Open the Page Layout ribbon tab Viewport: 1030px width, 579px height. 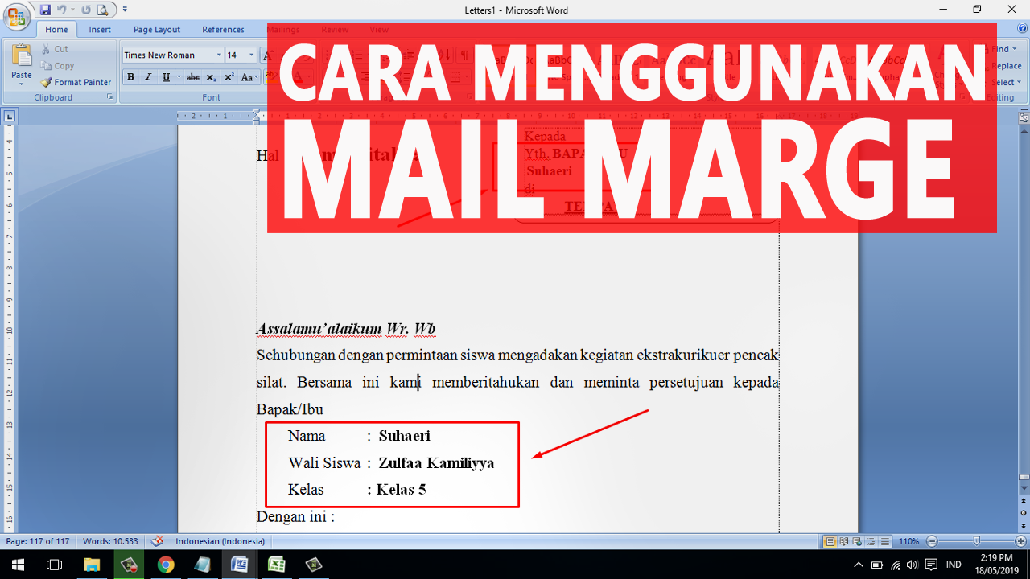click(157, 29)
